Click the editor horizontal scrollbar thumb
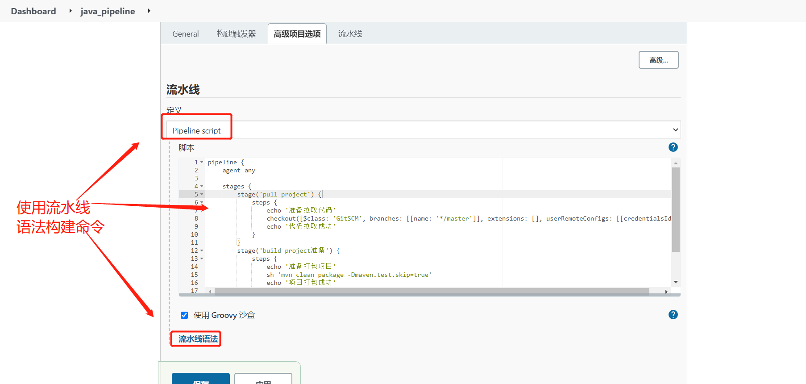The height and width of the screenshot is (384, 806). pos(432,292)
